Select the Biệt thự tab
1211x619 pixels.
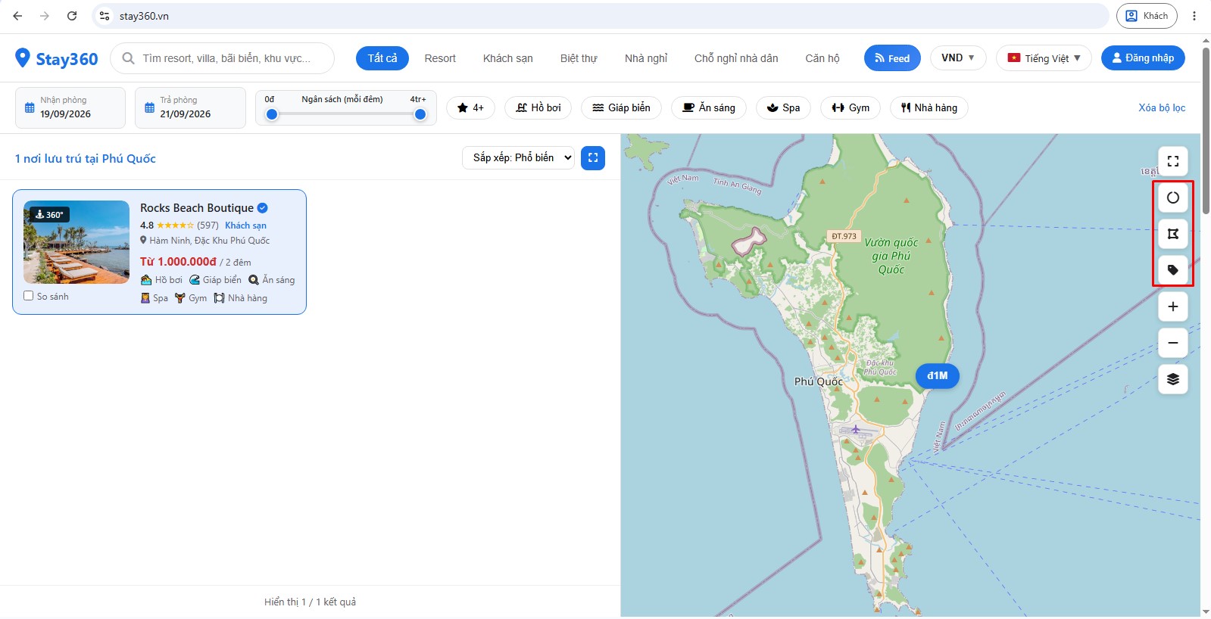click(579, 58)
